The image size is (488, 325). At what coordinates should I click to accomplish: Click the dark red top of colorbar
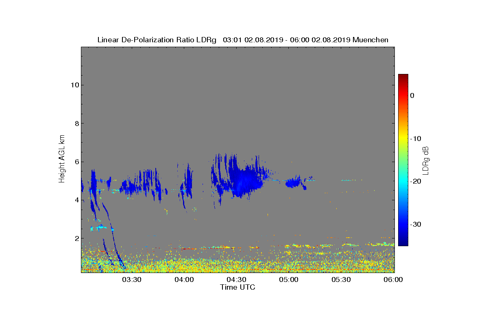pos(403,77)
